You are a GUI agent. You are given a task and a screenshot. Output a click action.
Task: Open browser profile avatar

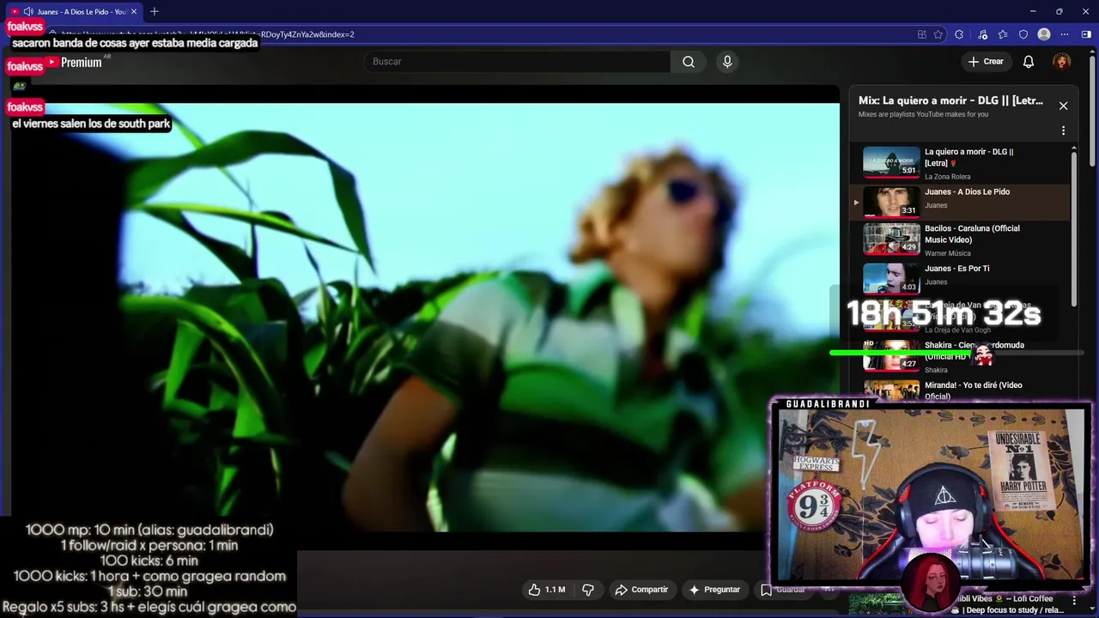(1044, 34)
